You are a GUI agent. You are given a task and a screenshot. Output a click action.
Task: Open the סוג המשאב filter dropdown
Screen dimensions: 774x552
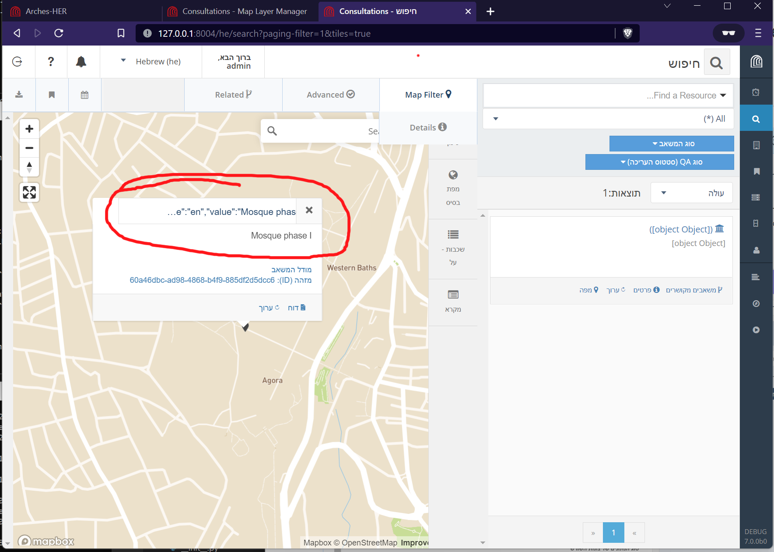672,144
